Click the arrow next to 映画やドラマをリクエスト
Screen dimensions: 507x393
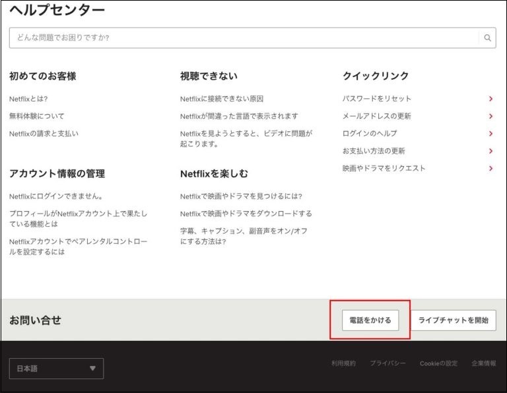(491, 169)
